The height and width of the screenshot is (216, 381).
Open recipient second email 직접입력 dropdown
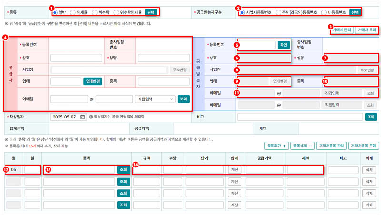(x=342, y=105)
